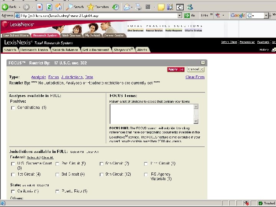Click the LexisNexis logo

18,24
